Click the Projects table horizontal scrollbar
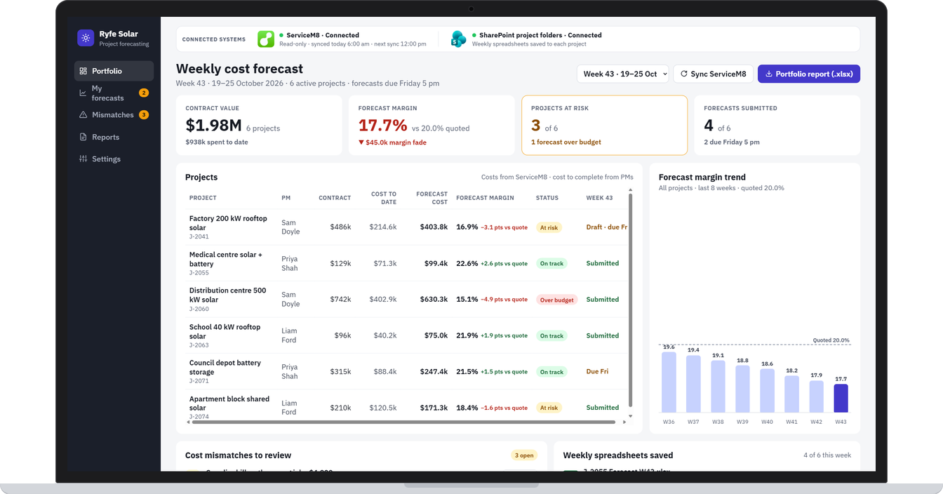 (403, 422)
